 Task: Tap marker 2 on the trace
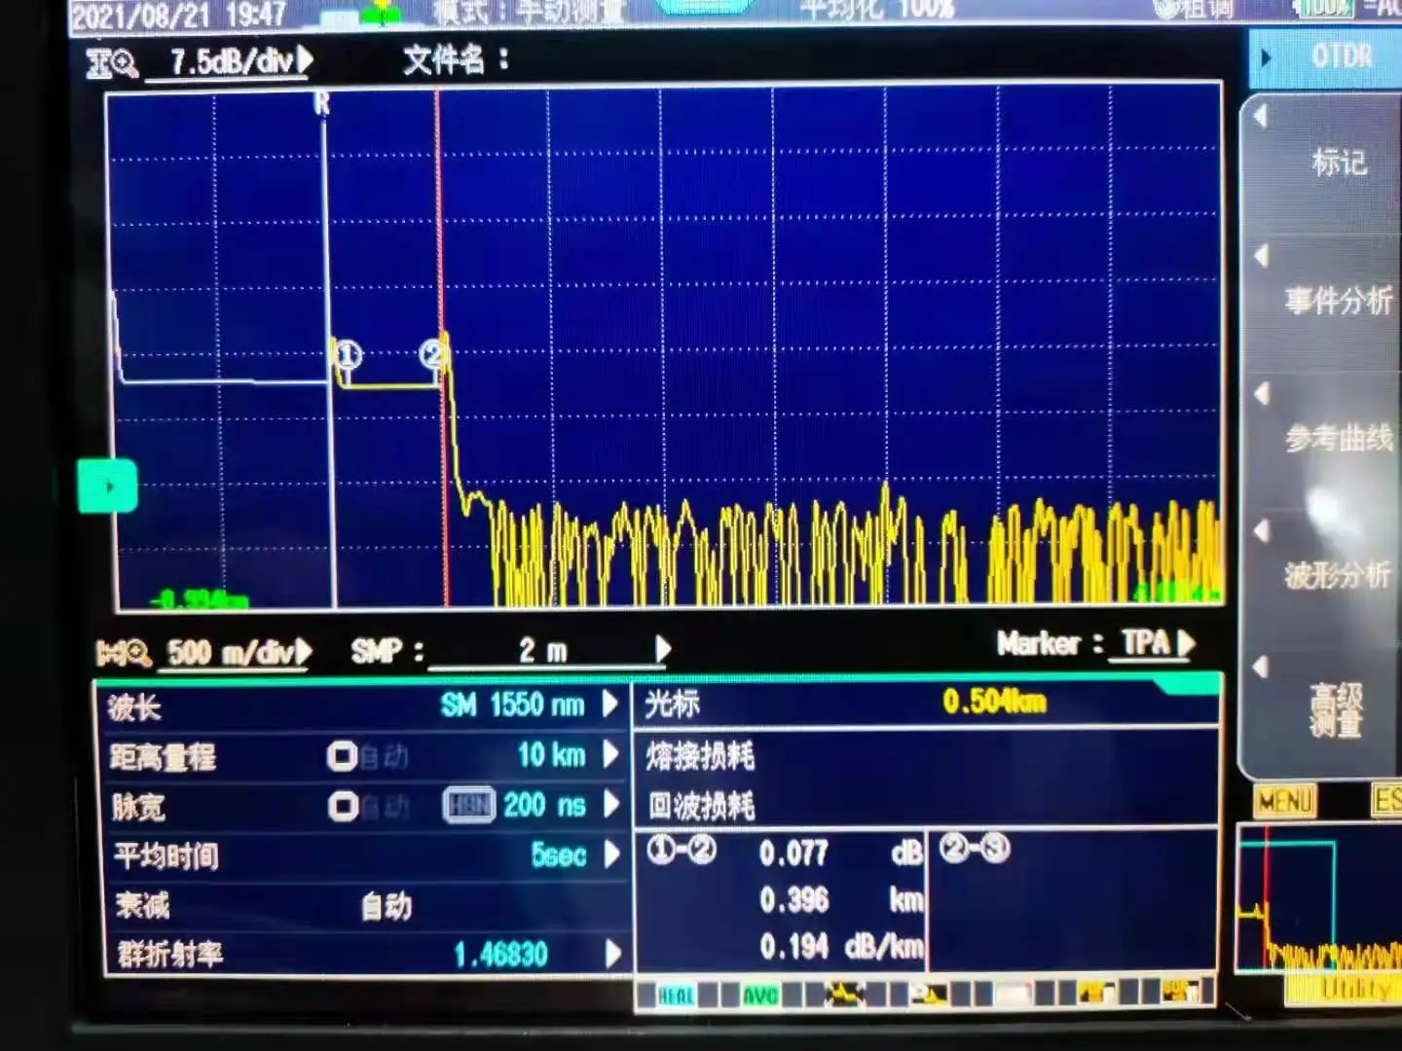(x=432, y=354)
